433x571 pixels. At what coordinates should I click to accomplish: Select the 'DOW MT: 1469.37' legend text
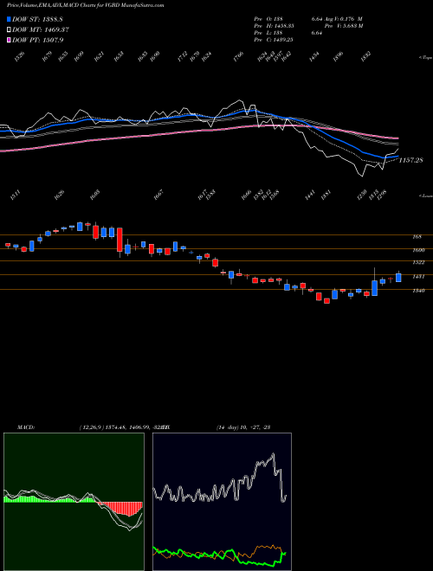[41, 29]
